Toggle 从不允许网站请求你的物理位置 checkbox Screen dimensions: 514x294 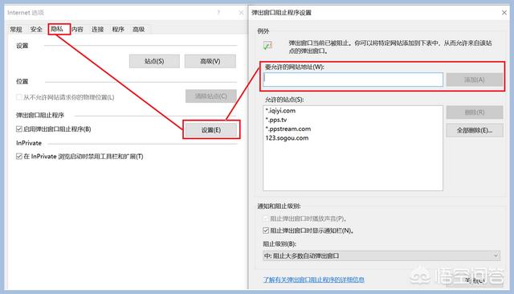pos(19,97)
